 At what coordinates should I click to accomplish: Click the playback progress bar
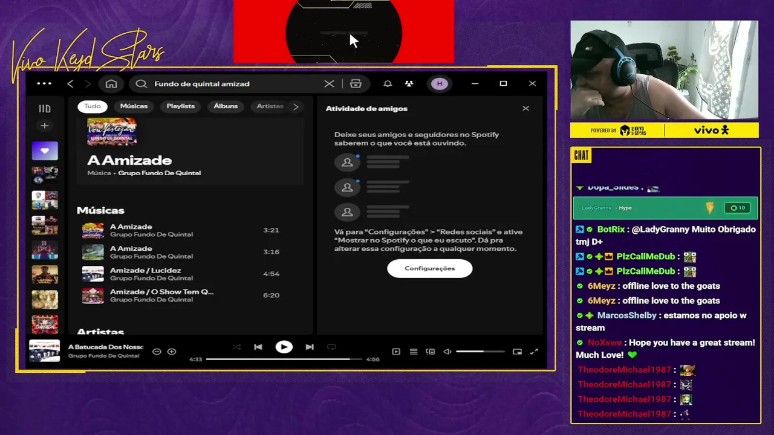[284, 359]
